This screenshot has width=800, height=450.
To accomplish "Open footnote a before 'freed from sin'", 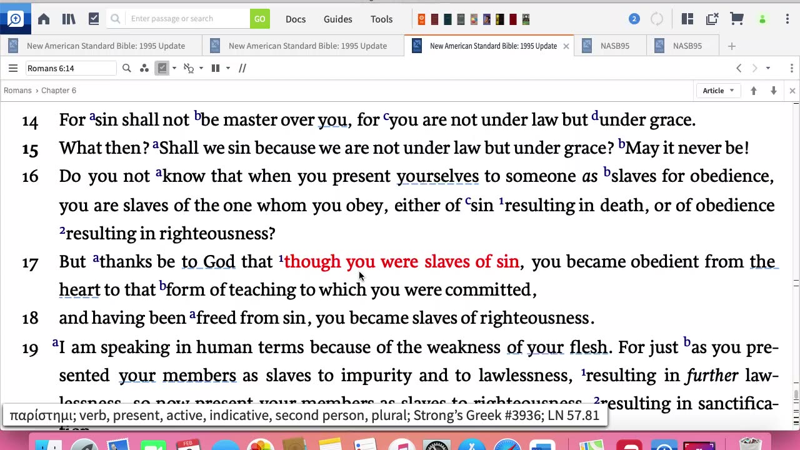I will (192, 314).
